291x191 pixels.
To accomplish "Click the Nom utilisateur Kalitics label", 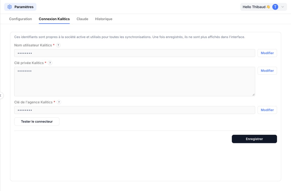I will [x=33, y=45].
